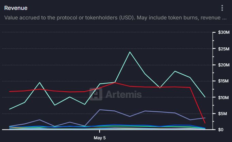Image resolution: width=232 pixels, height=142 pixels.
Task: Click the mint line's starting point at left
Action: (x=10, y=109)
